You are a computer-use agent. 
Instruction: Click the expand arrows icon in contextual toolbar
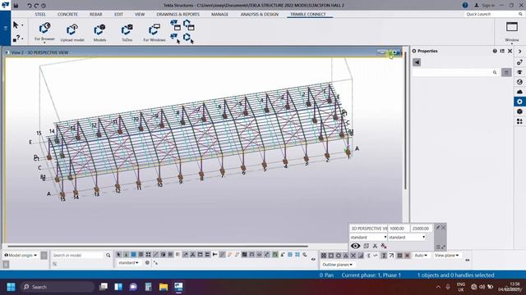[444, 247]
